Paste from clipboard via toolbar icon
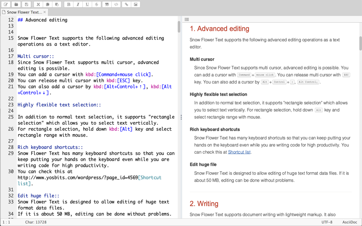362x226 pixels. (x=57, y=4)
